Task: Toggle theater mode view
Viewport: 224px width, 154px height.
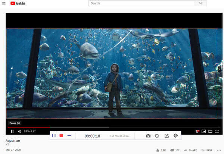Action: (x=210, y=131)
